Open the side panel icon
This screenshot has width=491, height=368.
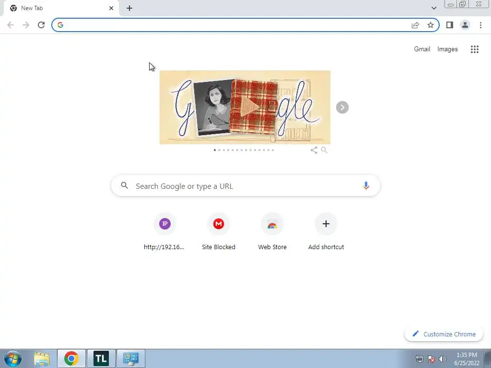(450, 25)
